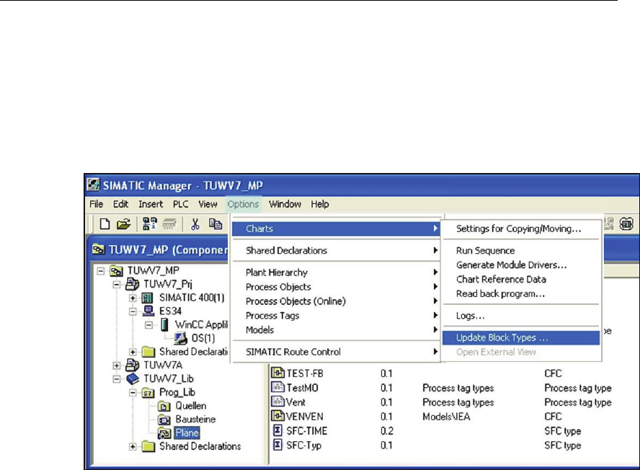
Task: Collapse the WinCC Application node
Action: point(149,325)
